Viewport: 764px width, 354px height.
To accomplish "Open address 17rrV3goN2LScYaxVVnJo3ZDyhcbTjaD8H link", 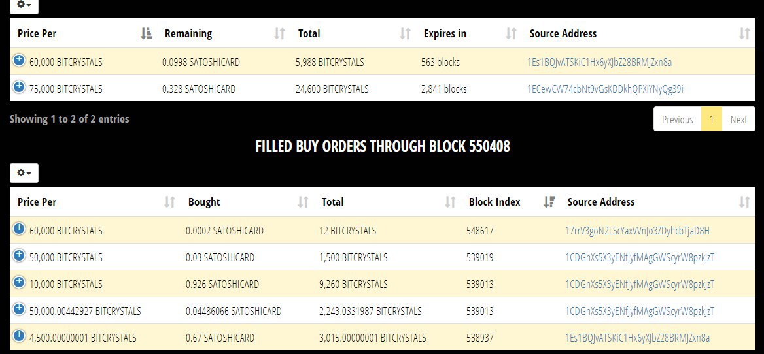I will coord(637,231).
